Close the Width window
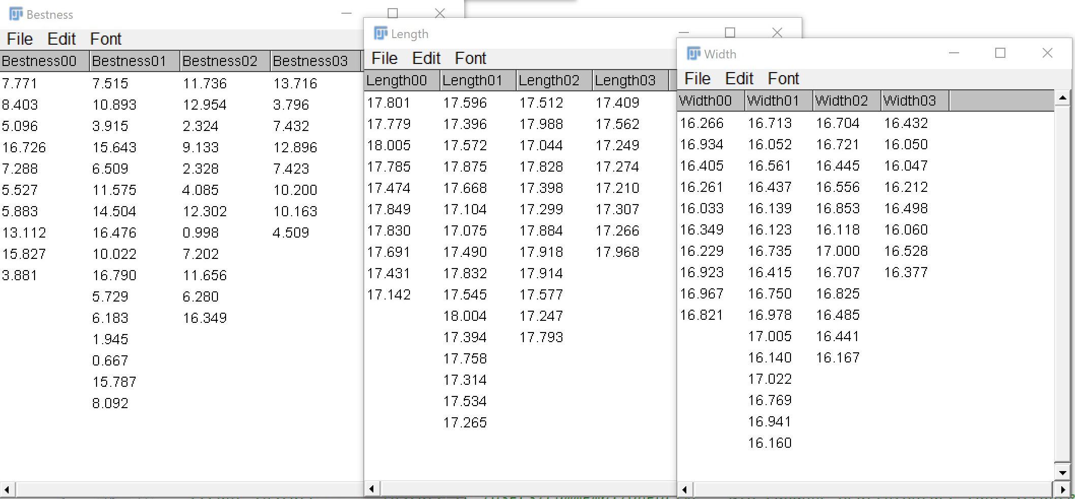 tap(1047, 53)
